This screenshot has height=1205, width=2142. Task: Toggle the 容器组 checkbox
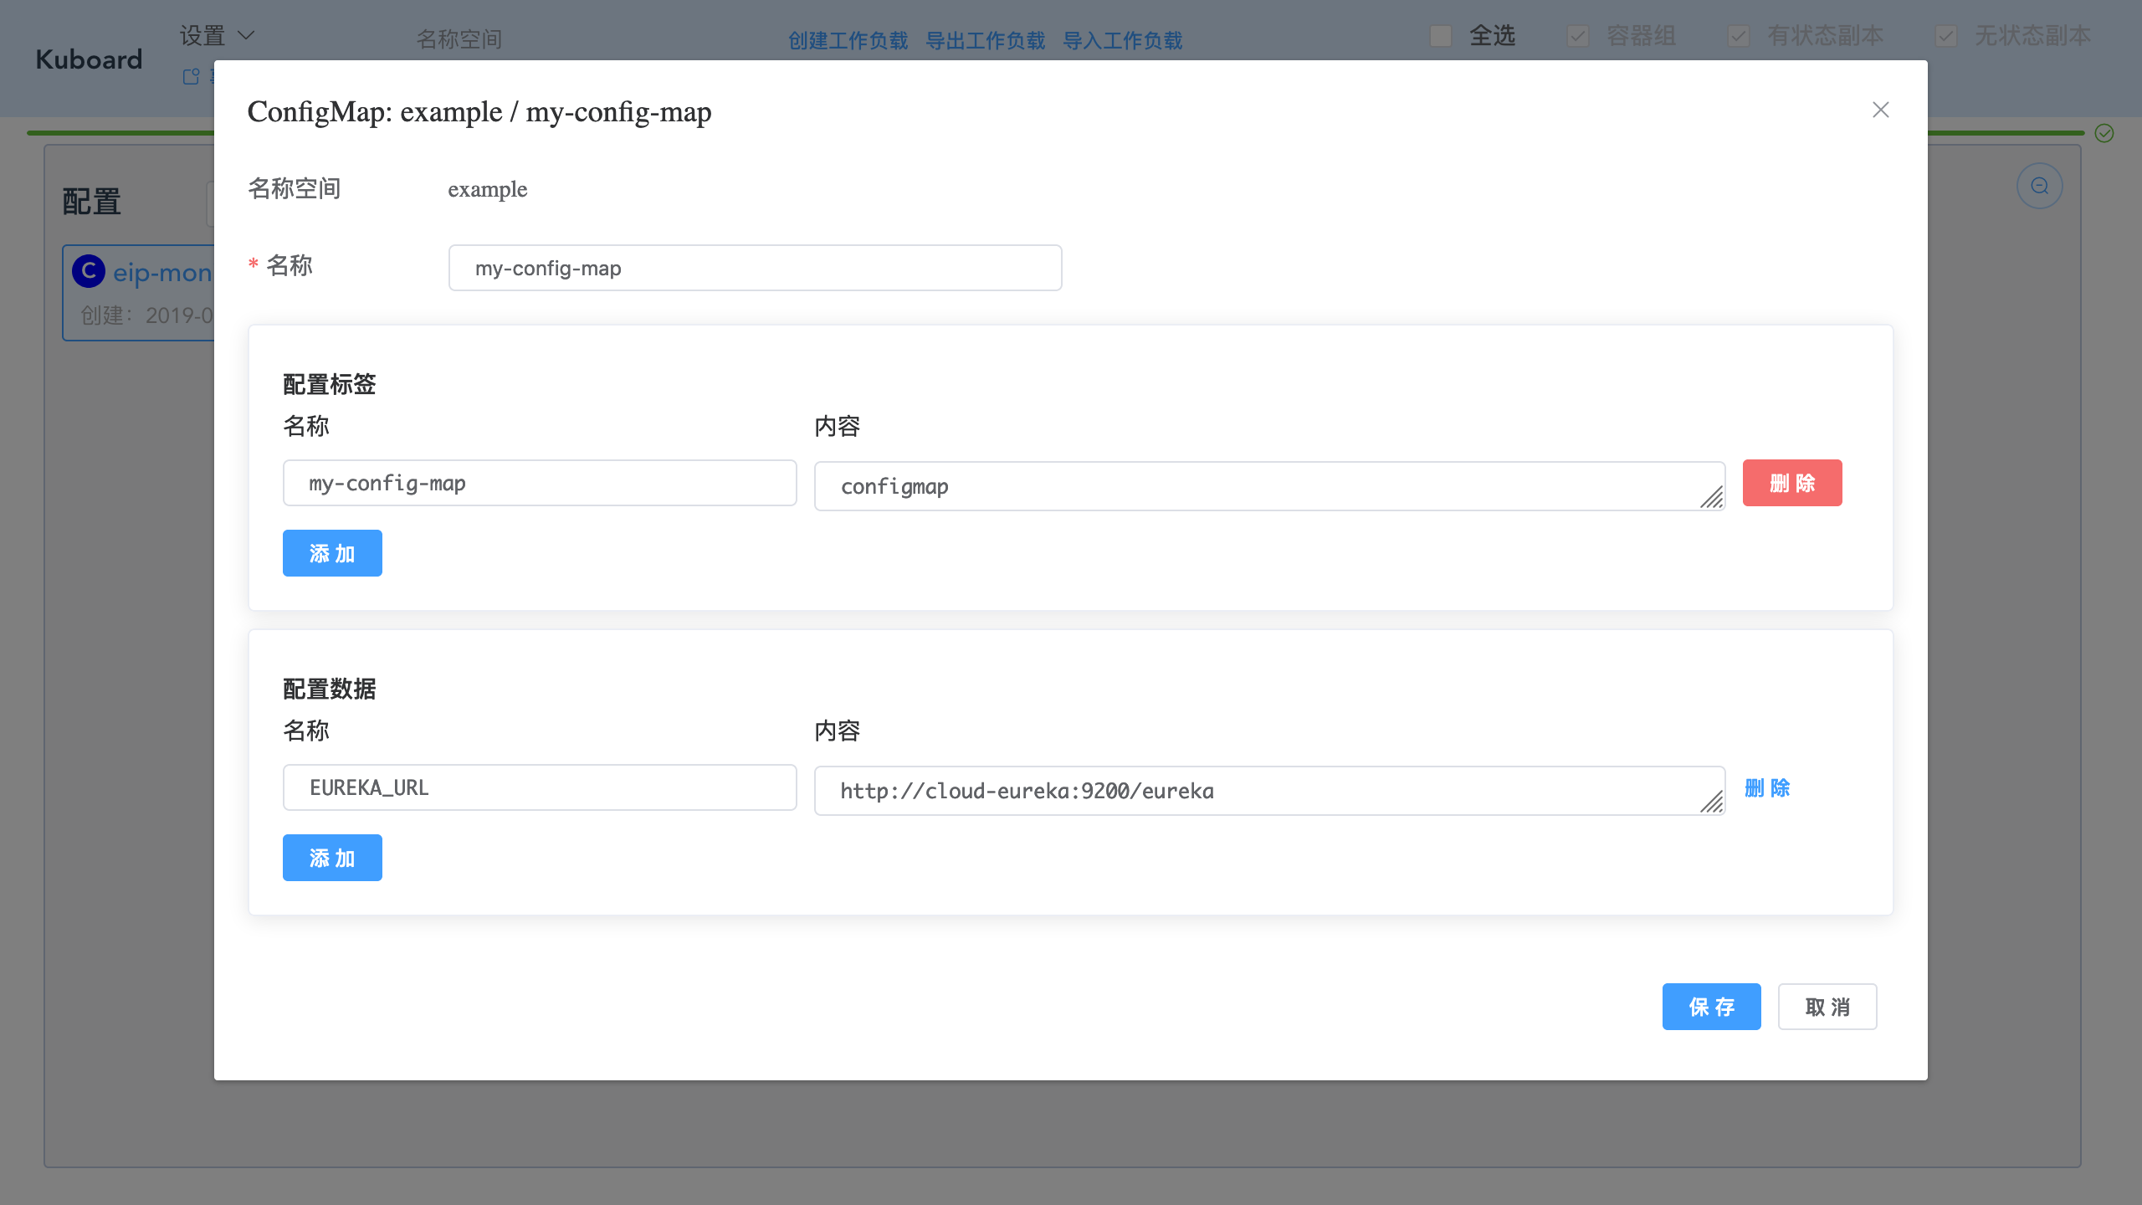click(x=1576, y=36)
